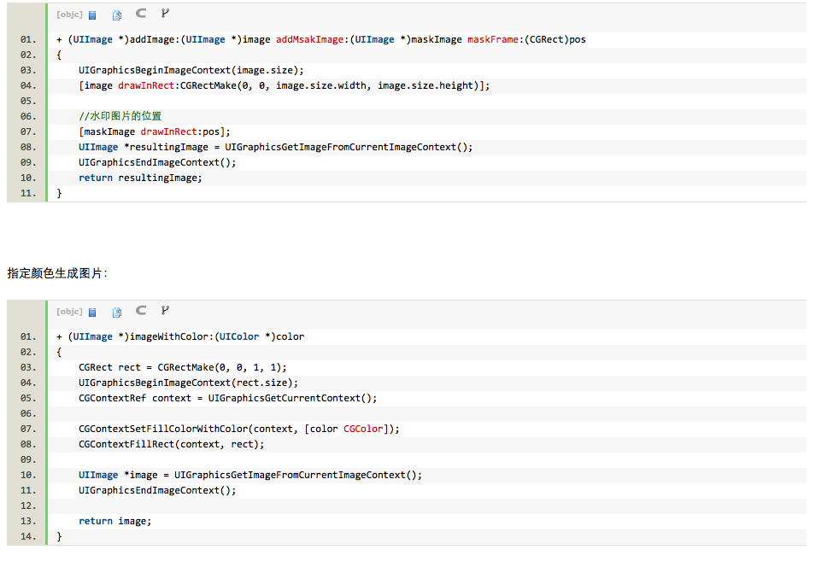Click the '[image drawInRect:CGRectMake' line

[285, 86]
